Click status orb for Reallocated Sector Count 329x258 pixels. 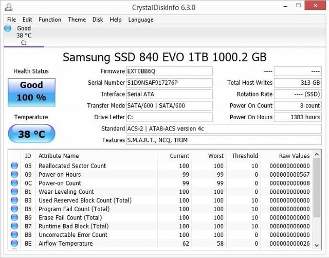pos(14,165)
